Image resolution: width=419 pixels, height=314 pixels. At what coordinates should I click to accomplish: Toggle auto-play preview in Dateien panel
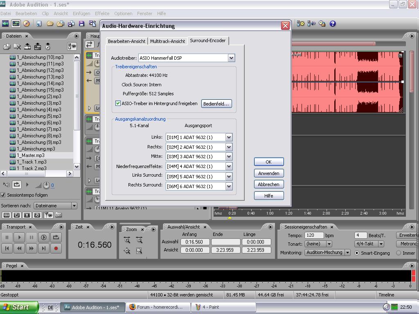6,184
